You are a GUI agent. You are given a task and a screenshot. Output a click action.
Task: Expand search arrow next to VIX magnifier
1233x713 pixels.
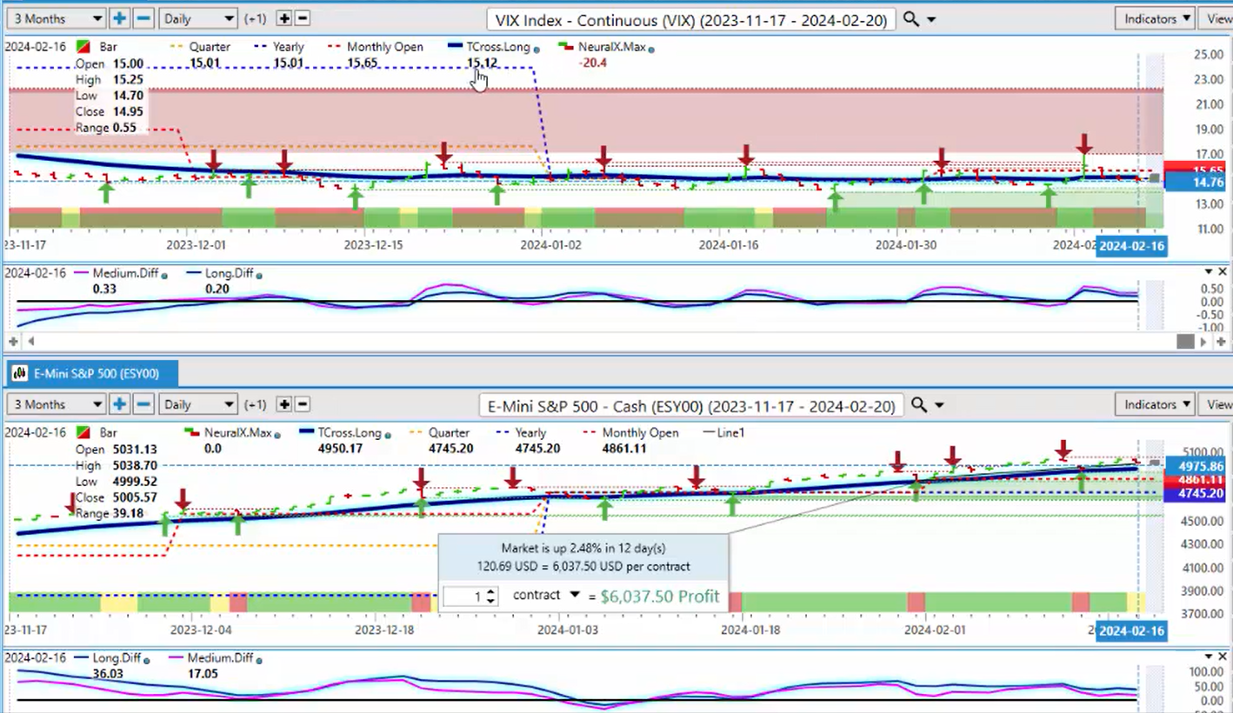point(931,20)
